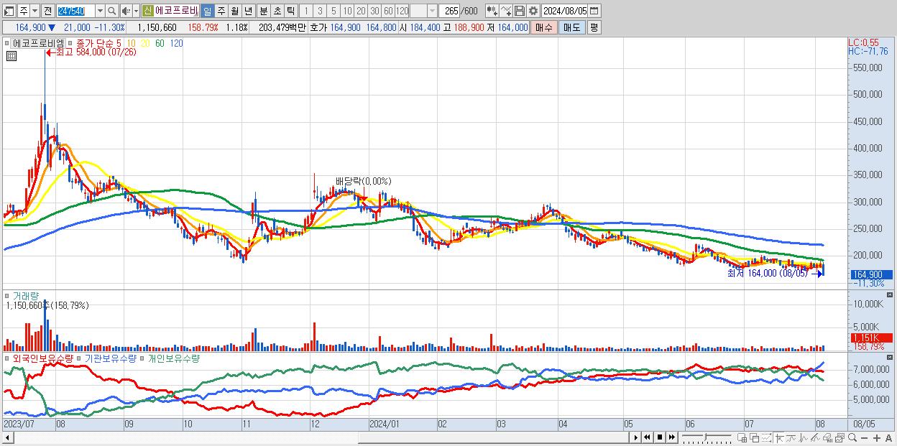Click the stock code field 247540
This screenshot has height=446, width=897.
point(75,11)
